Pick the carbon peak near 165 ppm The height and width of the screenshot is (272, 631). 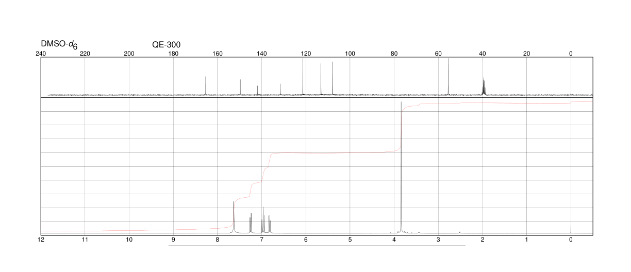click(x=206, y=86)
